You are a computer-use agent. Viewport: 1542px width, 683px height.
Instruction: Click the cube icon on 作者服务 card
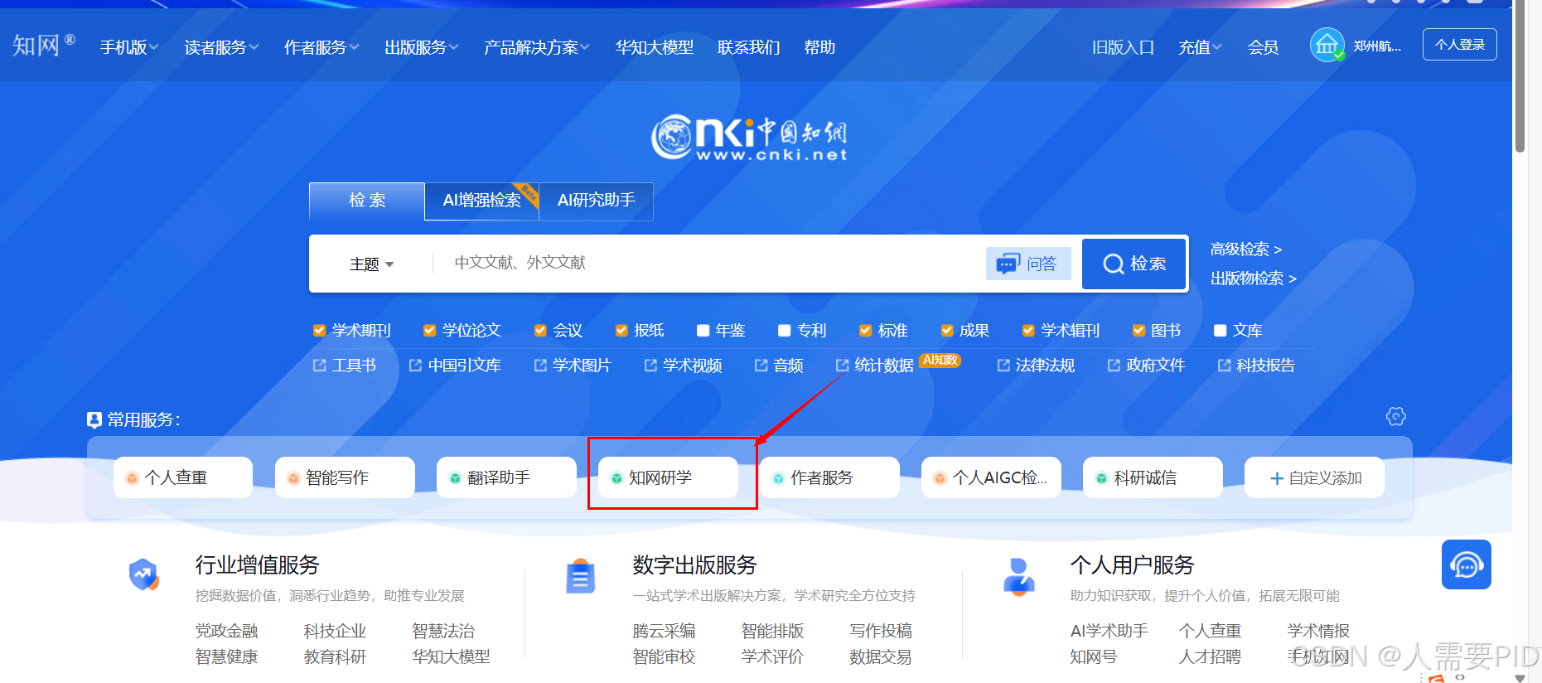tap(778, 478)
